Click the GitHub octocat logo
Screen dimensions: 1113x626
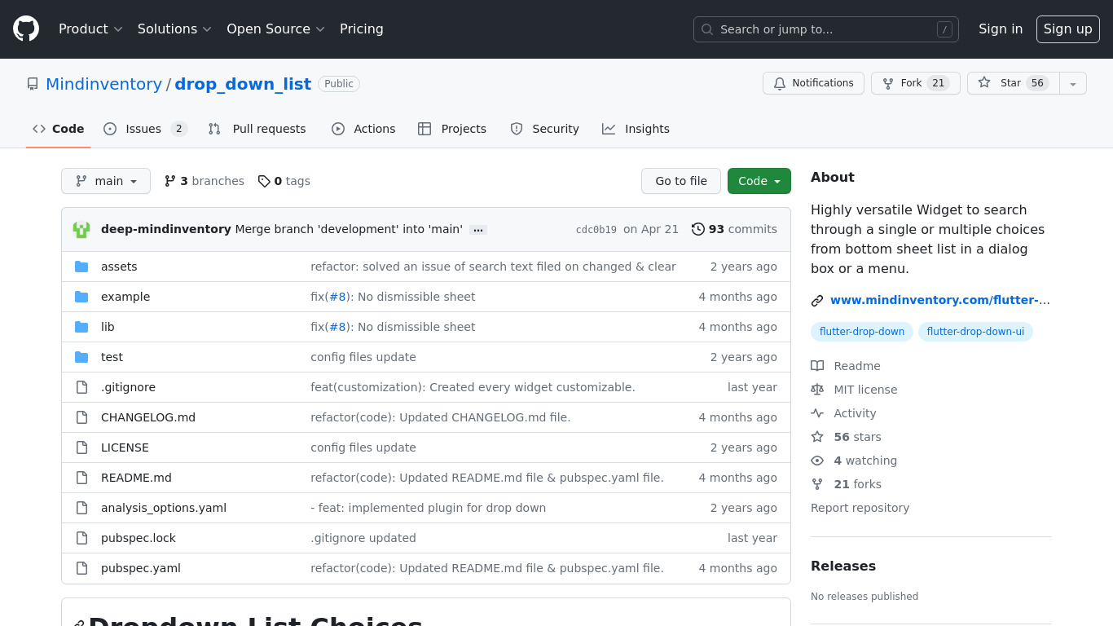pos(26,29)
